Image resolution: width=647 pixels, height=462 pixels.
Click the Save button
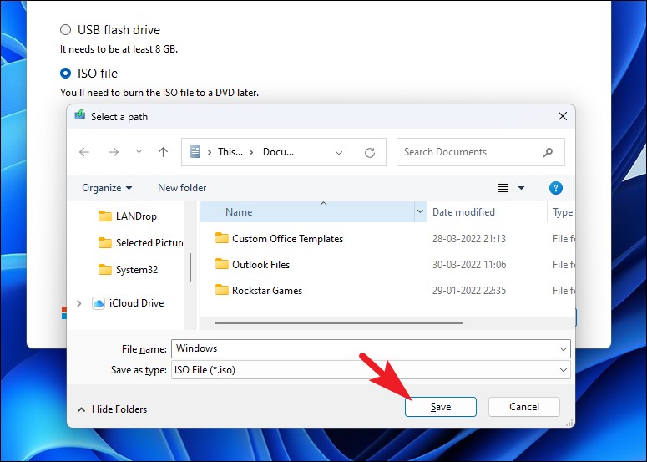pos(441,407)
